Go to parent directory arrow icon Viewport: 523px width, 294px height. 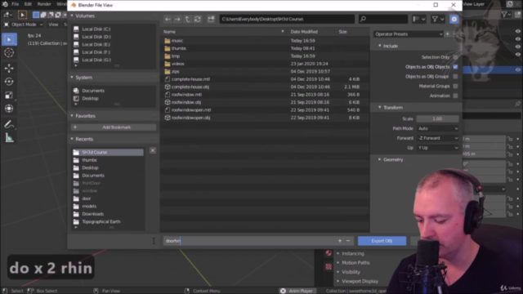click(x=187, y=20)
